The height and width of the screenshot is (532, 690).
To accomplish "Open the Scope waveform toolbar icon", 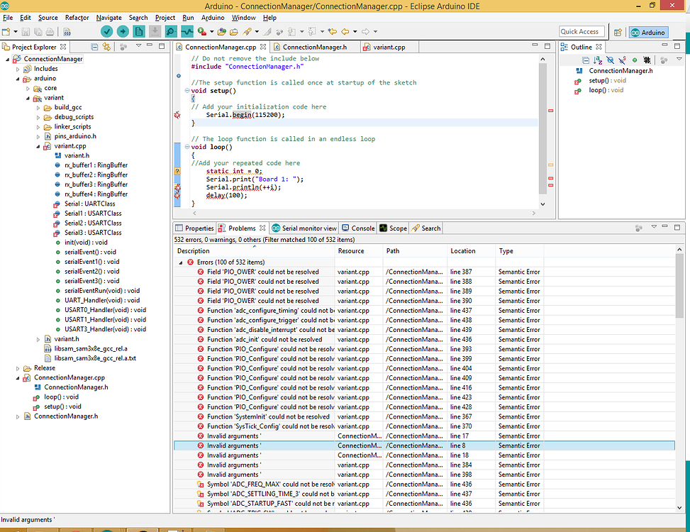I will 187,31.
